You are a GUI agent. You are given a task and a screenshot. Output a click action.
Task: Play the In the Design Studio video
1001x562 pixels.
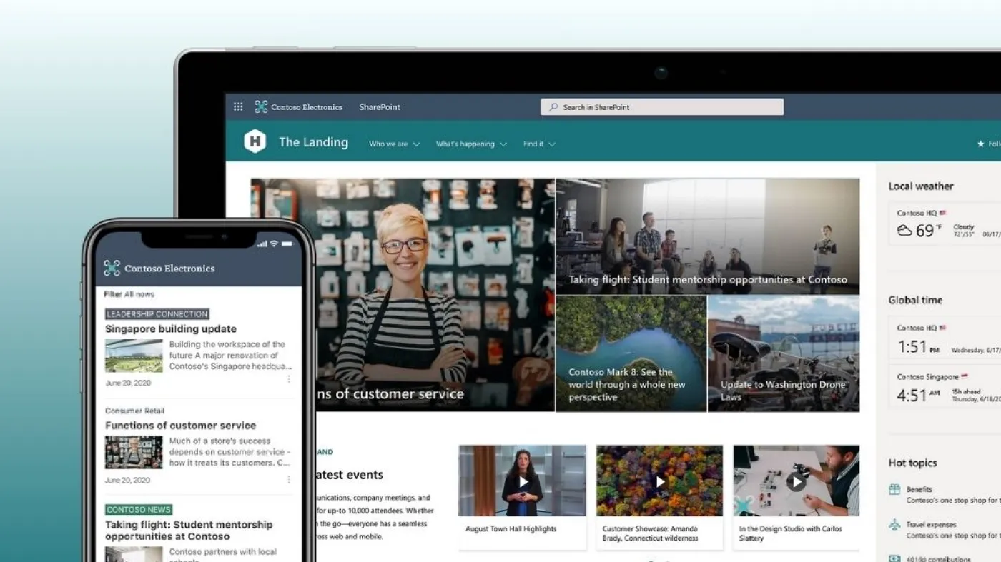(796, 482)
